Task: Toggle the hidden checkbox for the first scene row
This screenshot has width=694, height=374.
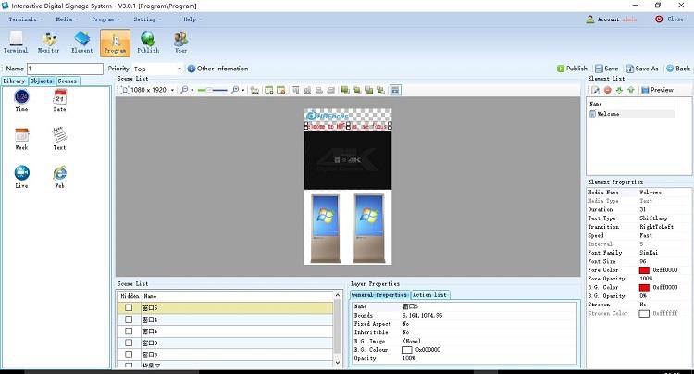Action: (130, 307)
